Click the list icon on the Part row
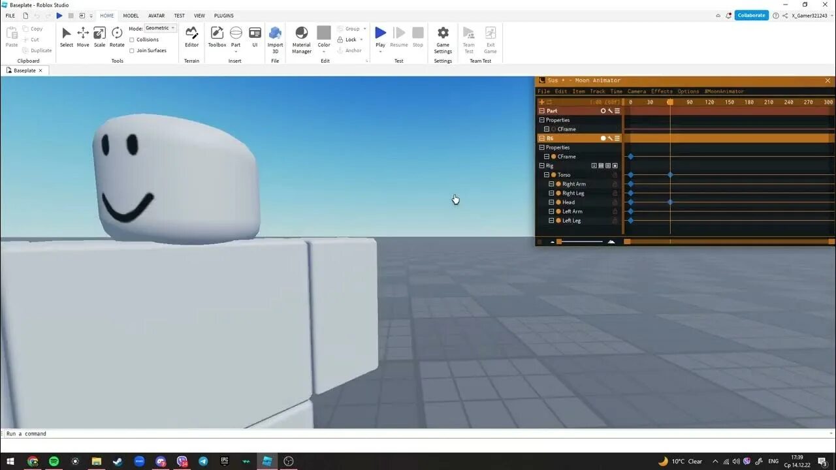836x470 pixels. [617, 111]
